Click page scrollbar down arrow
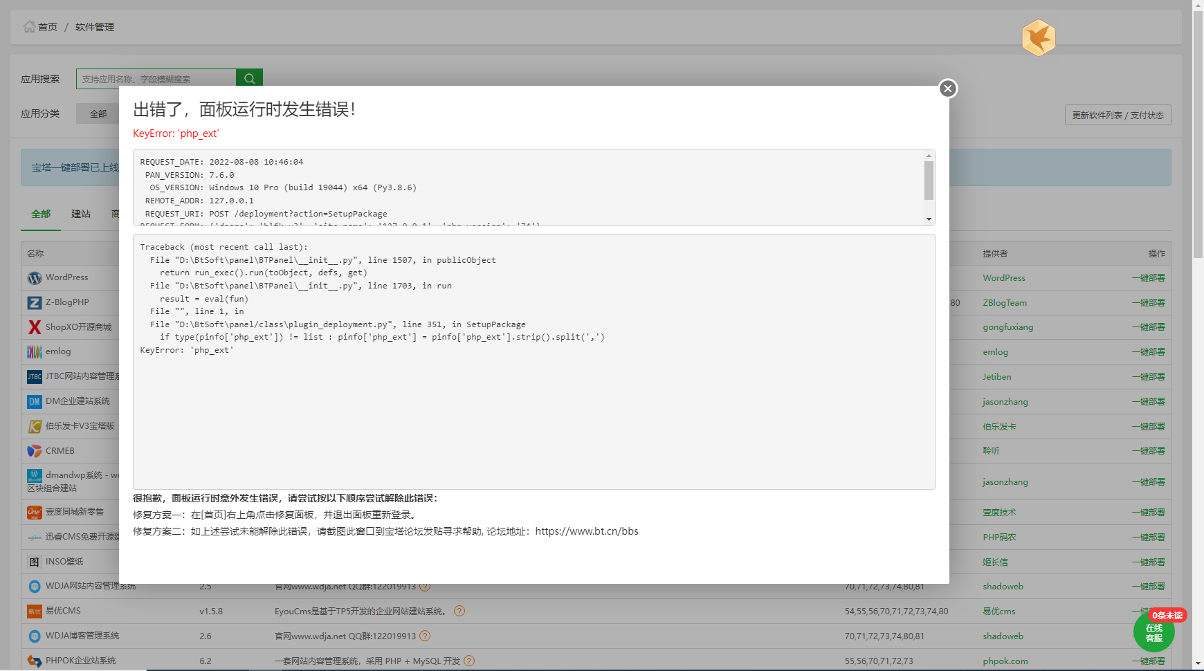Image resolution: width=1204 pixels, height=671 pixels. click(1198, 664)
